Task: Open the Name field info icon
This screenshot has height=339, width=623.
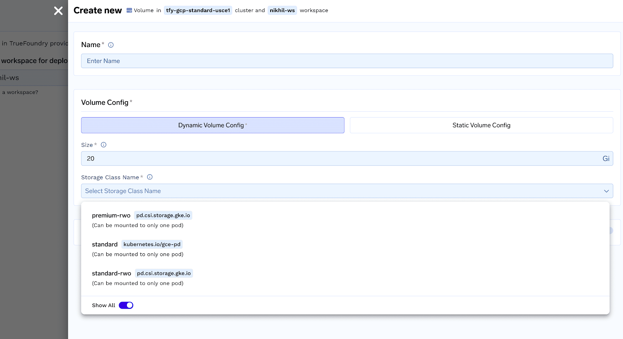Action: 111,45
